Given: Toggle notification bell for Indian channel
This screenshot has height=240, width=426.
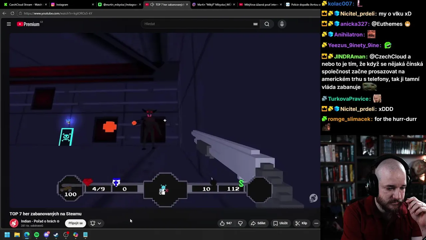Looking at the screenshot, I should pos(93,223).
